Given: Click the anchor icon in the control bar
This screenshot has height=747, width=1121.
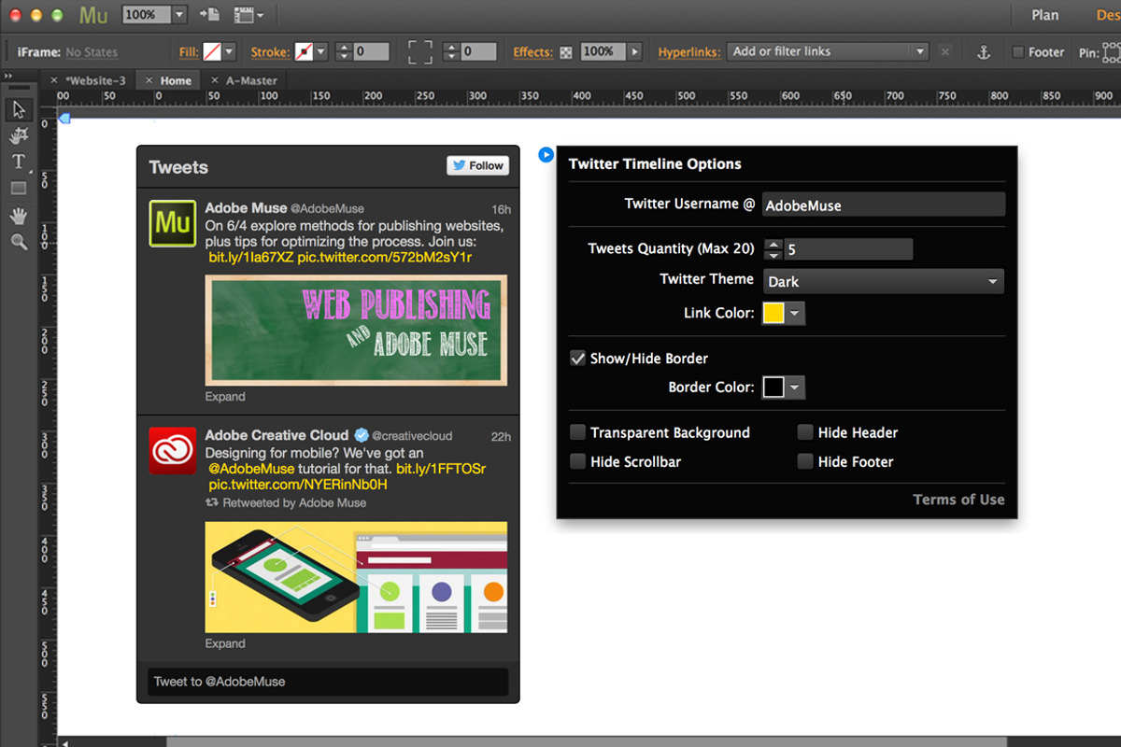Looking at the screenshot, I should [983, 52].
